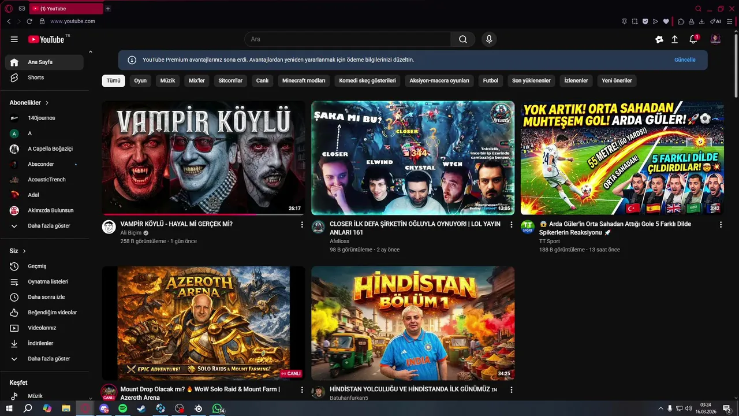Open TT Sport channel name link

coord(550,242)
